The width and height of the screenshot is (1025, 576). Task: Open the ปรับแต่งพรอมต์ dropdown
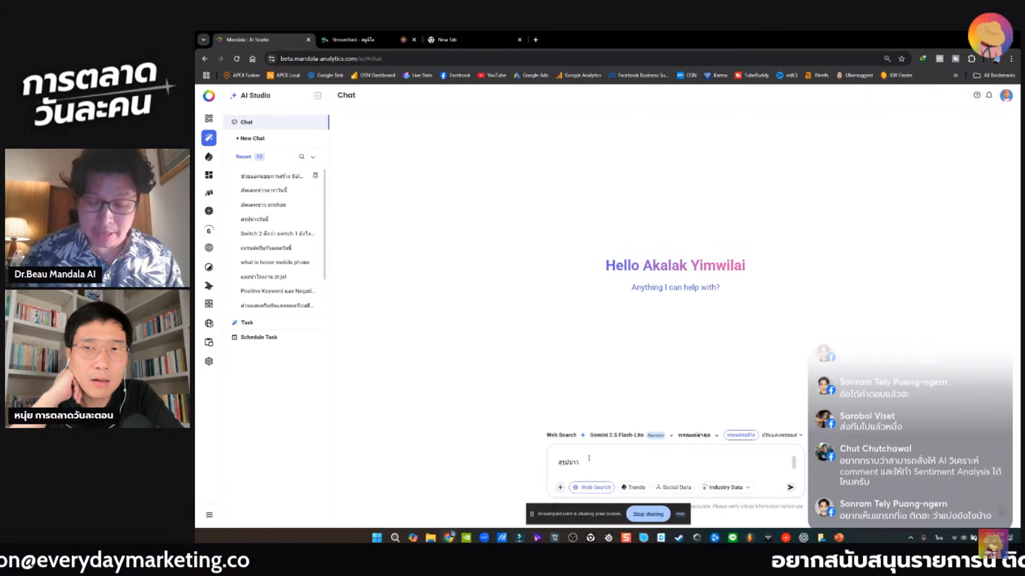click(x=783, y=435)
